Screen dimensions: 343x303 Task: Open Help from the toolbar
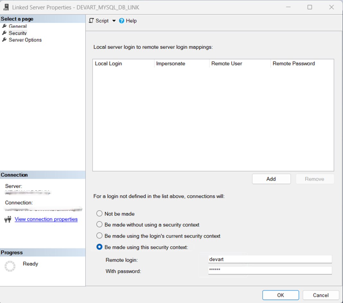(x=128, y=21)
